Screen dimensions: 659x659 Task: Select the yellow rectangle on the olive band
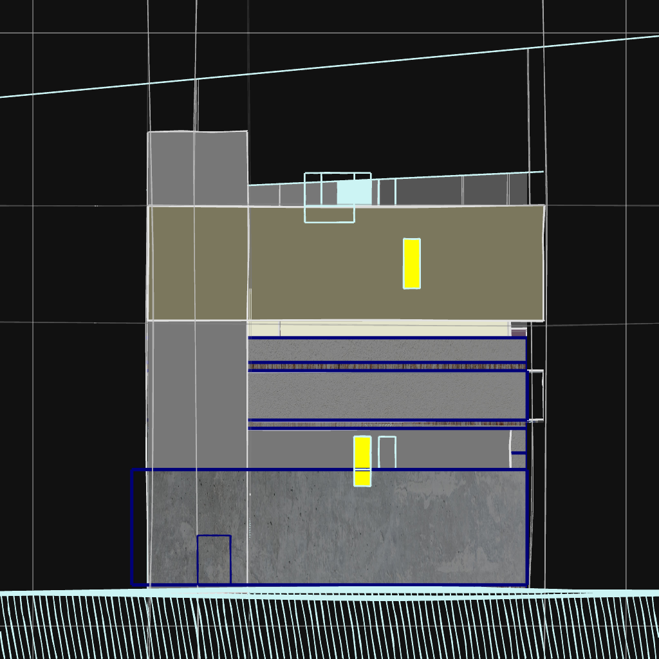click(412, 264)
